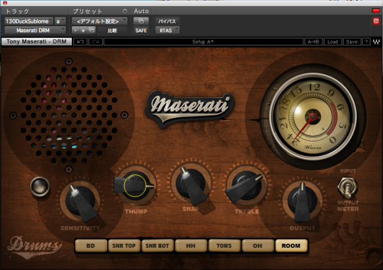Click the preset plus button

click(83, 30)
